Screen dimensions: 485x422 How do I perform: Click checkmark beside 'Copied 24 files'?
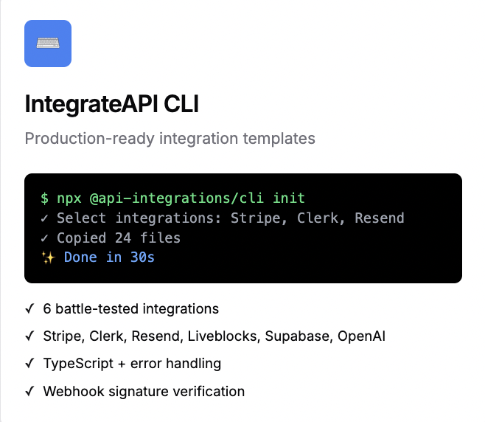pos(44,238)
